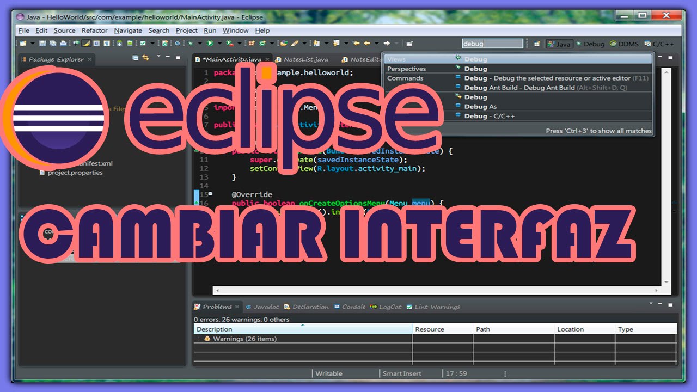Switch to the DDMS perspective
Screen dimensions: 697x392
click(x=624, y=44)
